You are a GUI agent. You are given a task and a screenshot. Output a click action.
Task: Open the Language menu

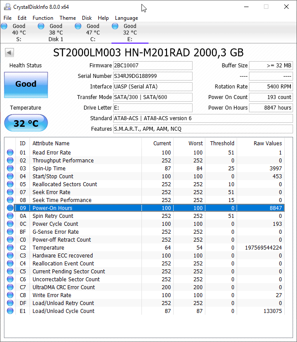126,18
